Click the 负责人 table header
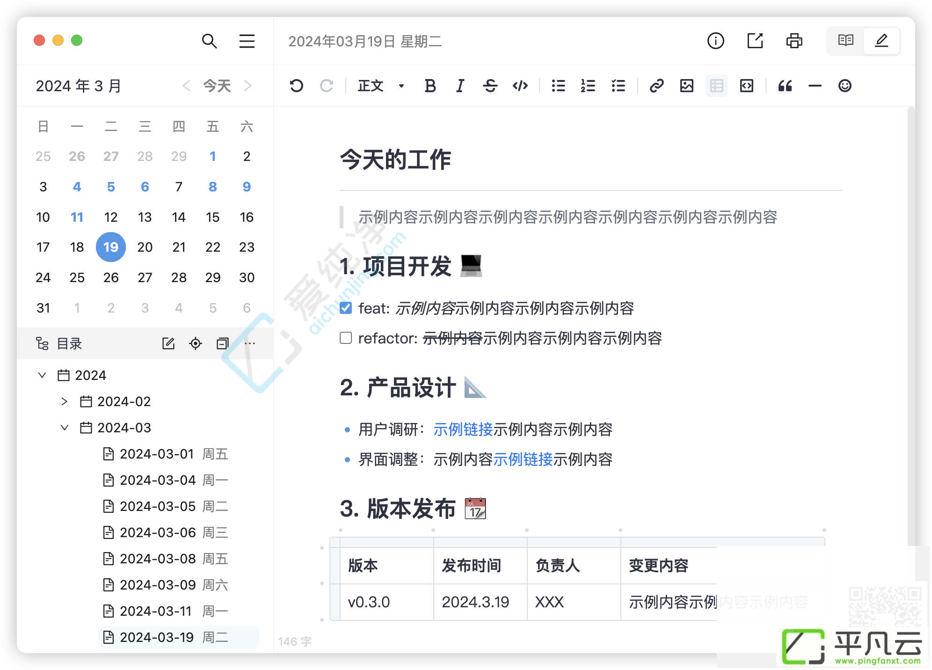Screen dimensions: 932x670 pyautogui.click(x=574, y=565)
